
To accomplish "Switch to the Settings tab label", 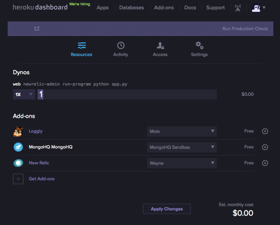I will 199,55.
